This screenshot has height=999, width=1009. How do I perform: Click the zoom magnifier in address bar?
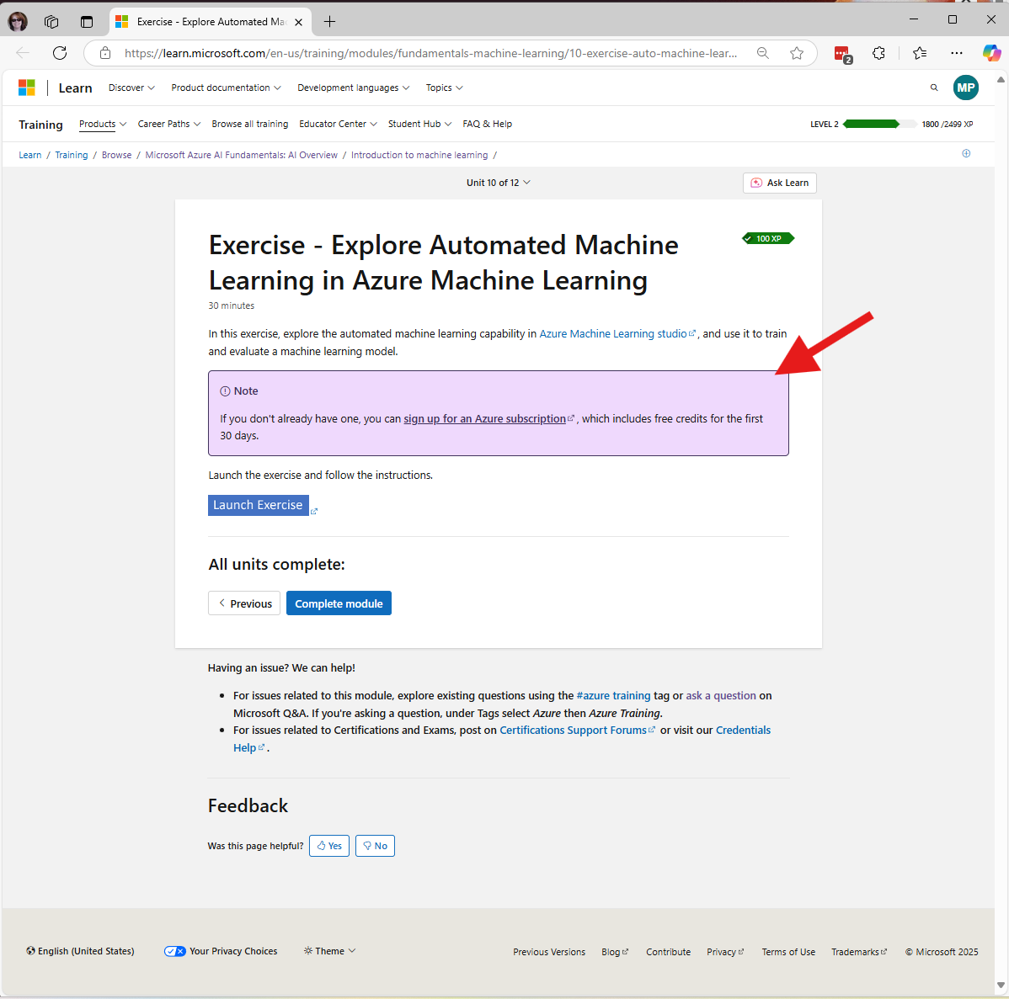coord(762,53)
